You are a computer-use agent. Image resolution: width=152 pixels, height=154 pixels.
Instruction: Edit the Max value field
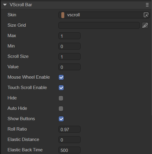point(69,36)
